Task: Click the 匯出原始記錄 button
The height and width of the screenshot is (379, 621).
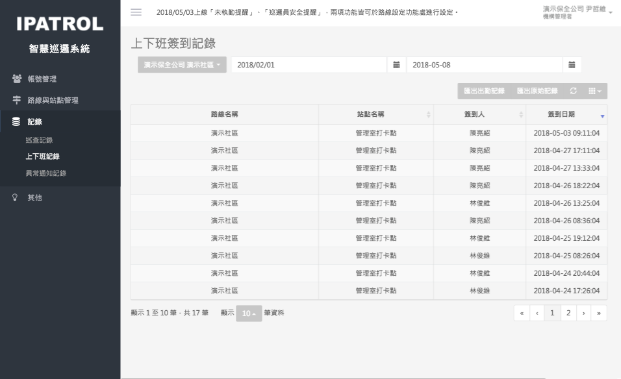Action: click(537, 92)
